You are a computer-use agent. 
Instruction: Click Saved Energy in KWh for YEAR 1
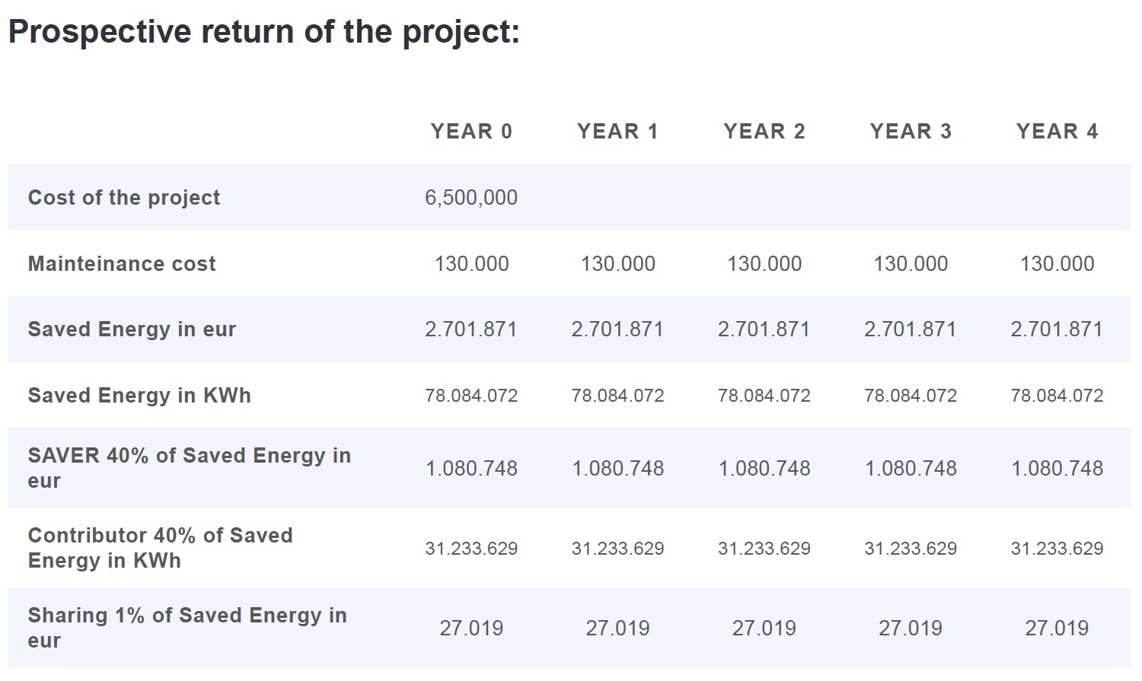tap(617, 396)
